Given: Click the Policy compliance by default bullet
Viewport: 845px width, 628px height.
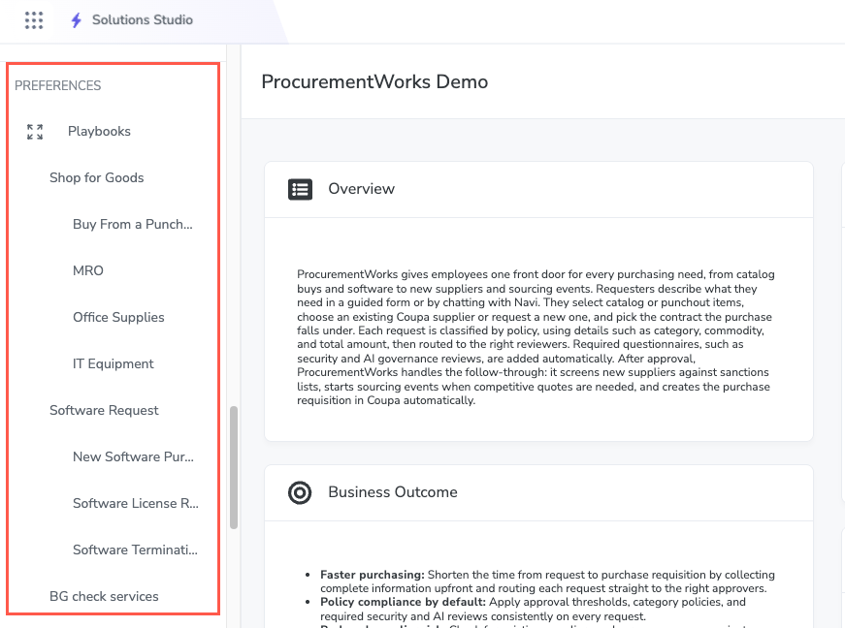Looking at the screenshot, I should click(x=533, y=610).
